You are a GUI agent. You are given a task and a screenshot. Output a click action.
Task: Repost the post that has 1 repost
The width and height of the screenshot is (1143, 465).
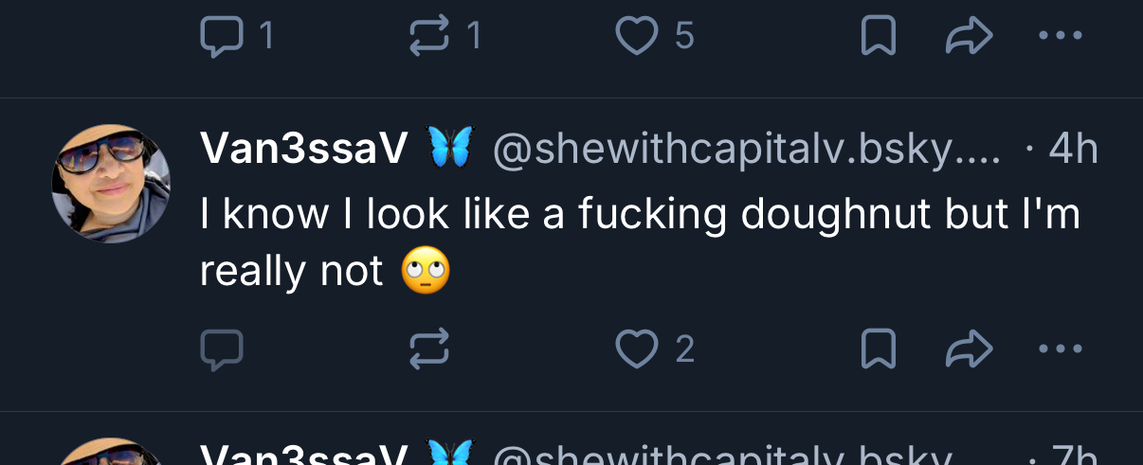pos(429,37)
